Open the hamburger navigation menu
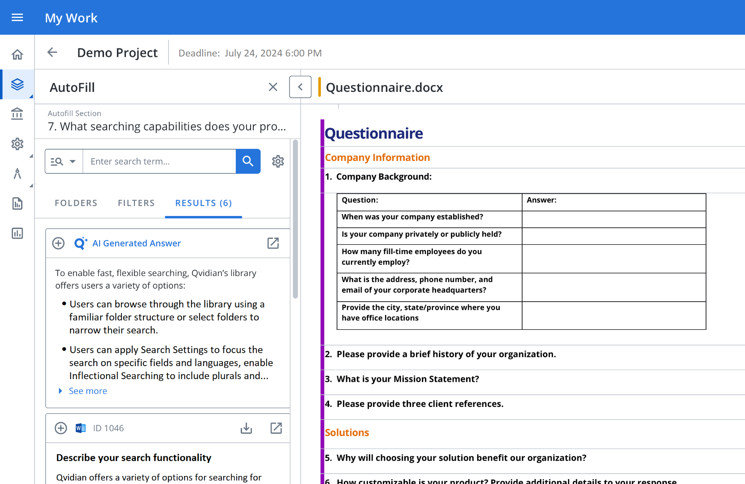Image resolution: width=745 pixels, height=484 pixels. [17, 17]
